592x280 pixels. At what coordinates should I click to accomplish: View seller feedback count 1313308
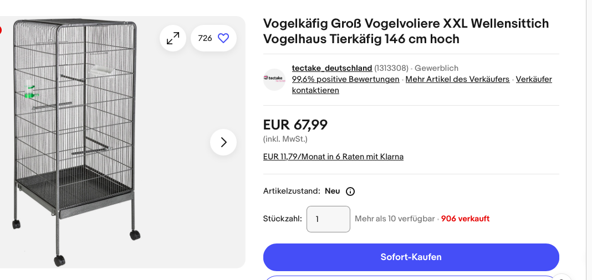(391, 68)
